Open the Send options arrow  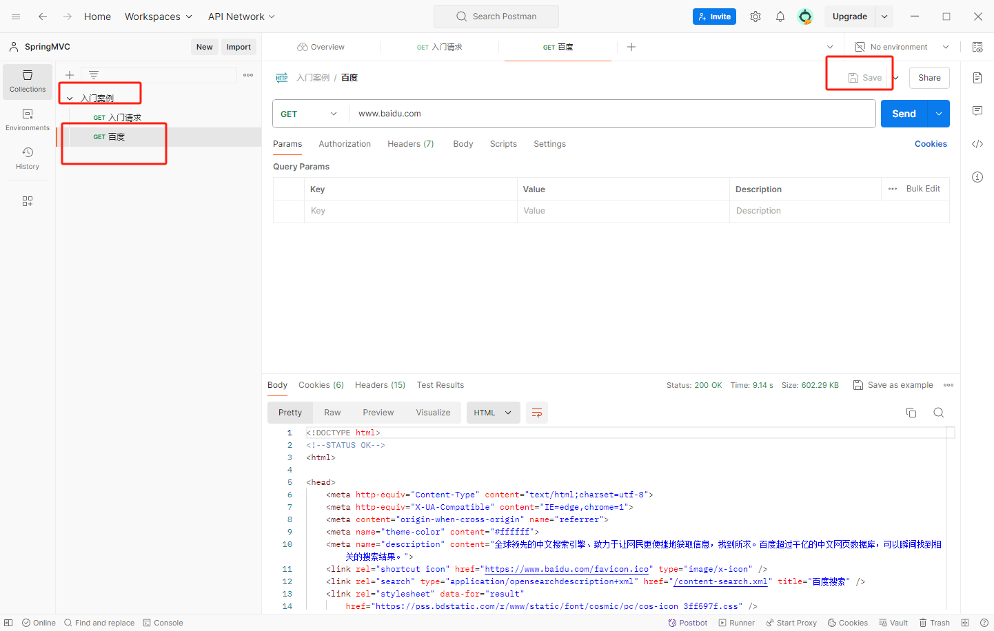click(939, 114)
